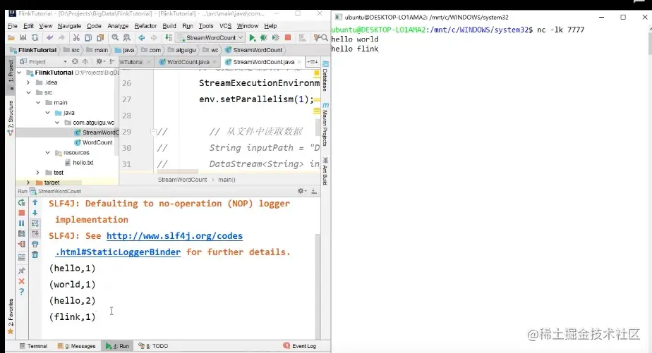Toggle the Database side panel
Viewport: 652px width, 353px height.
(325, 76)
